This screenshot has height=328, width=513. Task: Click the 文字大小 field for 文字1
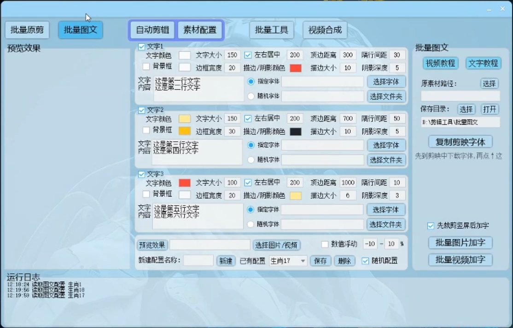tap(232, 55)
